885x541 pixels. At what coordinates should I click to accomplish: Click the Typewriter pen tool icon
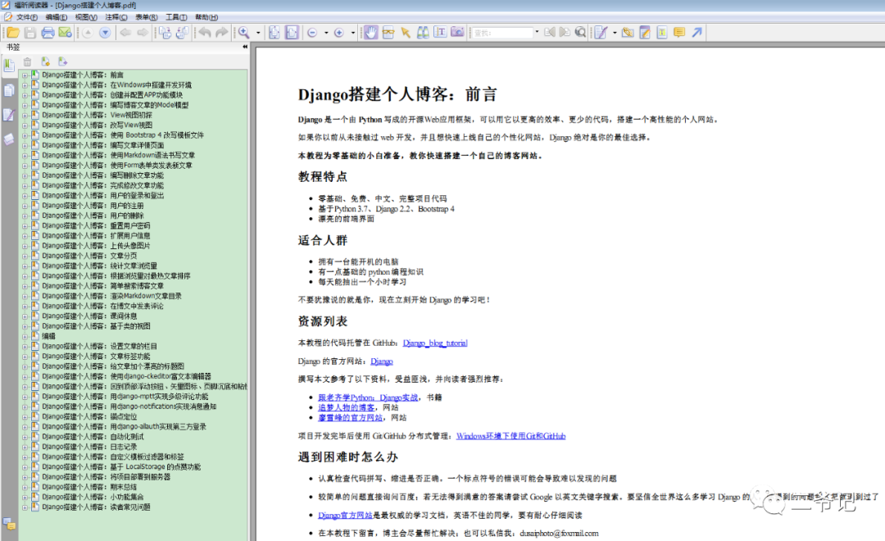pos(601,33)
